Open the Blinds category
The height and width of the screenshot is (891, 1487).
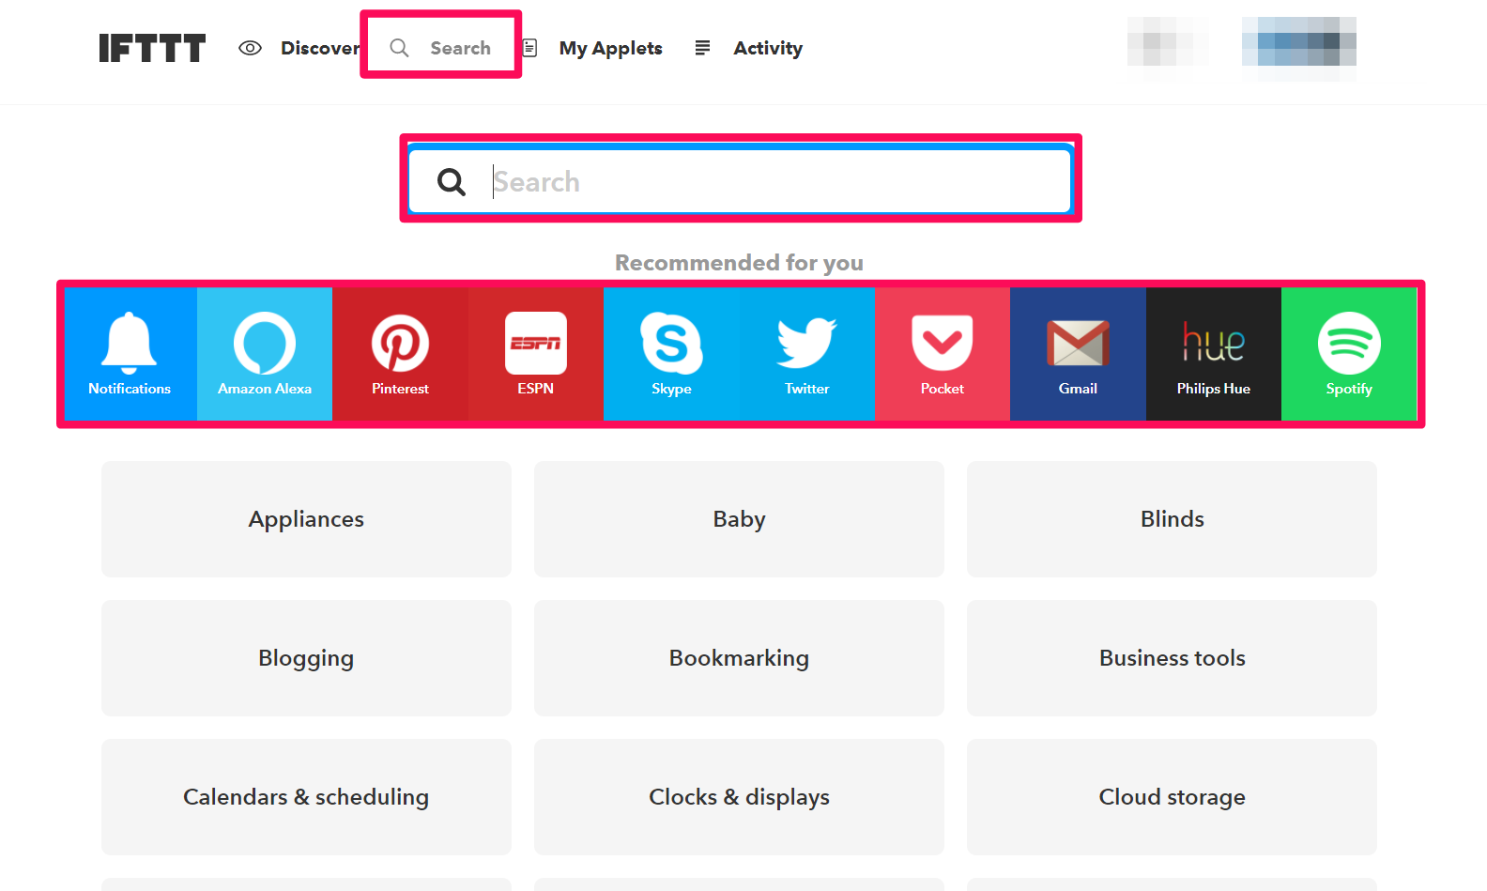(x=1172, y=519)
